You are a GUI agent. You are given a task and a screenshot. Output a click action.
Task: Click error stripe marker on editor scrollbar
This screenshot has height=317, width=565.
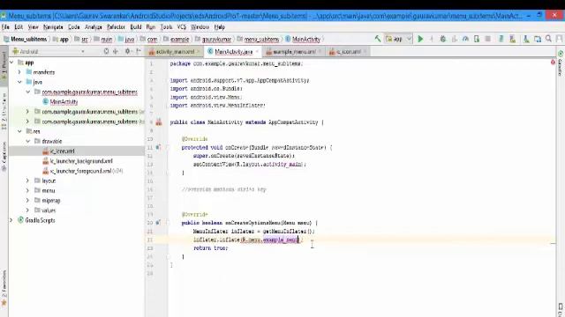pyautogui.click(x=553, y=244)
